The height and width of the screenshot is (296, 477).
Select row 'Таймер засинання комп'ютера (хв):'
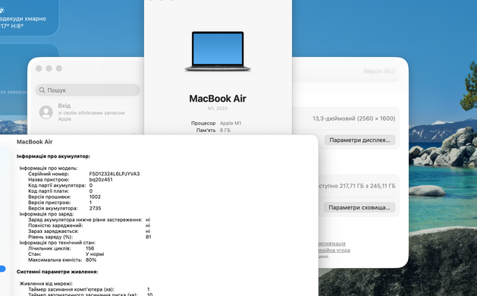[89, 289]
